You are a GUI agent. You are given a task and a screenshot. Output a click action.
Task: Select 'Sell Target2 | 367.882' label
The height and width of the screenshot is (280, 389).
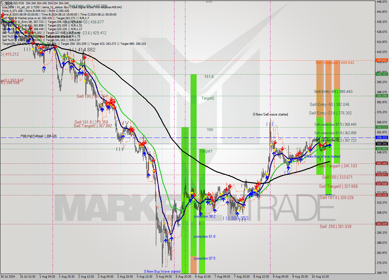[93, 126]
